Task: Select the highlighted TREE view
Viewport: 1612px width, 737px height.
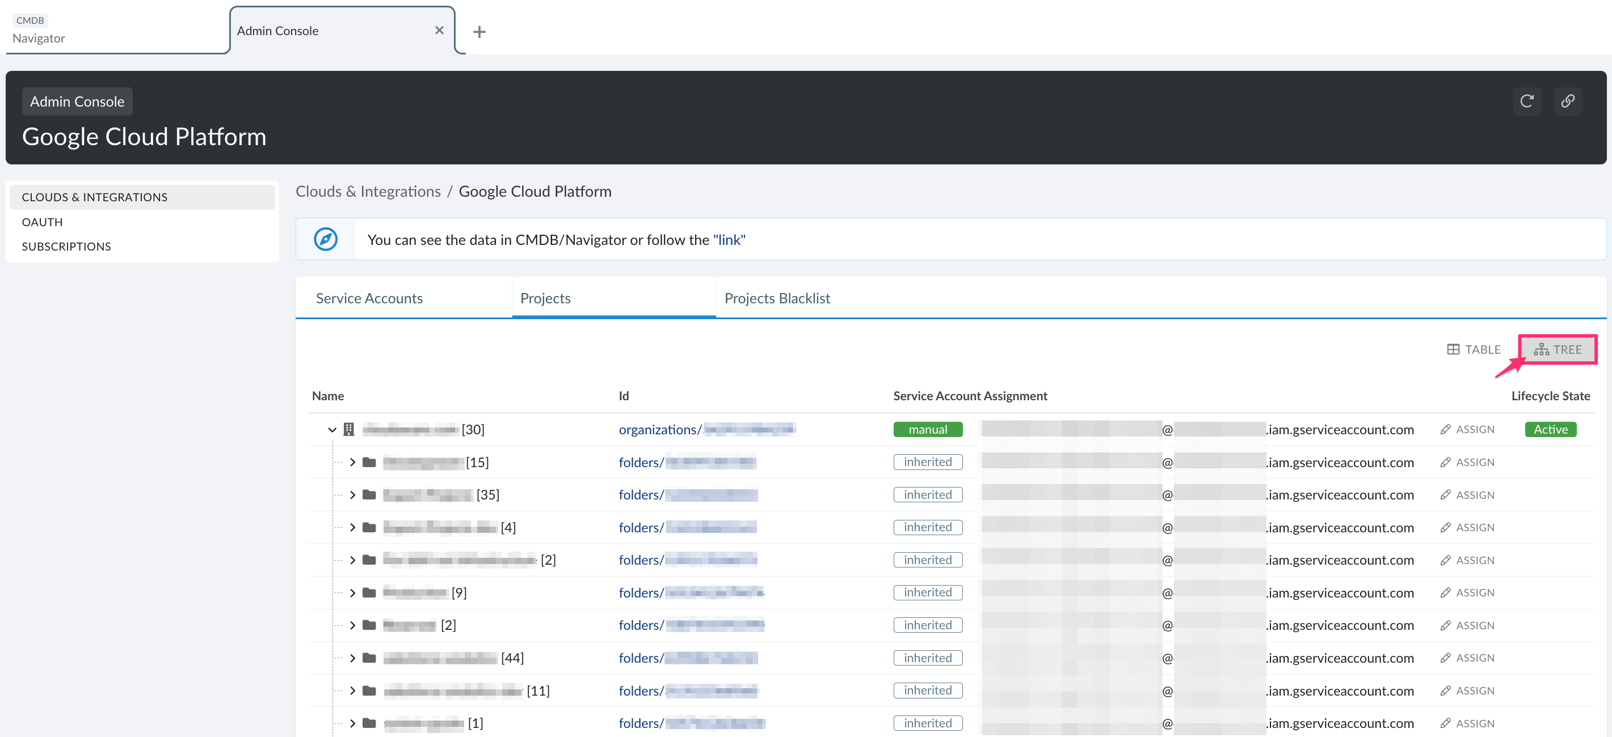Action: pyautogui.click(x=1558, y=349)
